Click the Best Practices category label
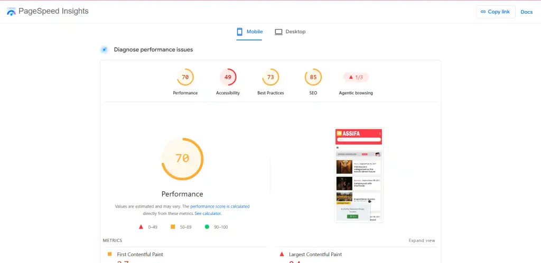The width and height of the screenshot is (541, 263). [270, 93]
